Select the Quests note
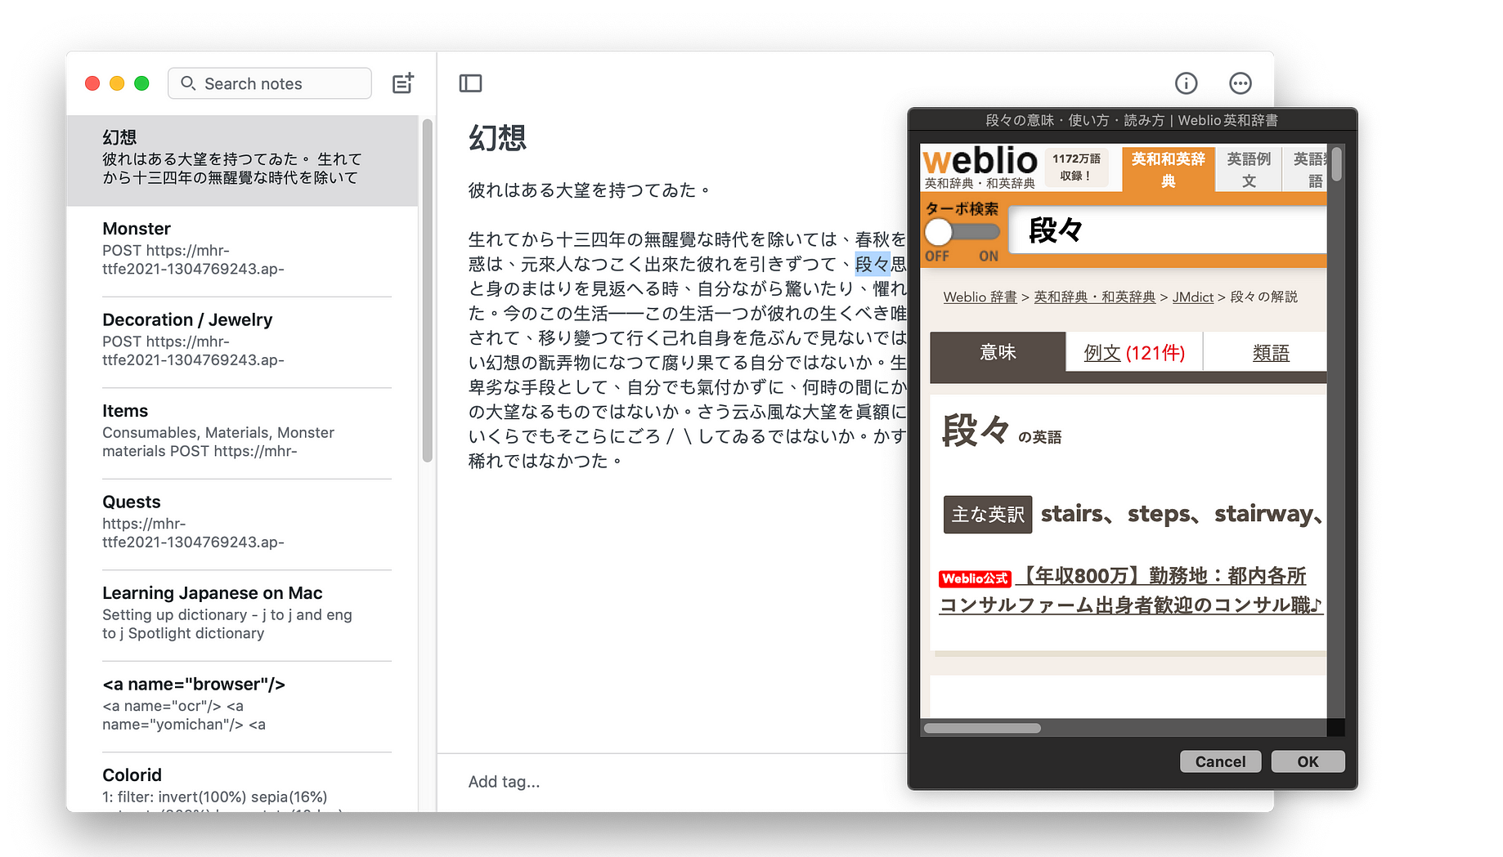This screenshot has width=1503, height=857. pos(242,524)
